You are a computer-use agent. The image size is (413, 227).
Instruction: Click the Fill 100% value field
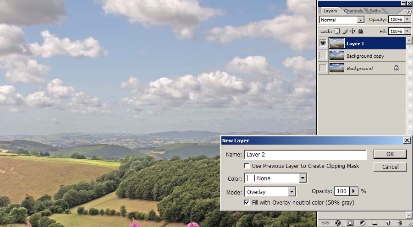pos(396,31)
